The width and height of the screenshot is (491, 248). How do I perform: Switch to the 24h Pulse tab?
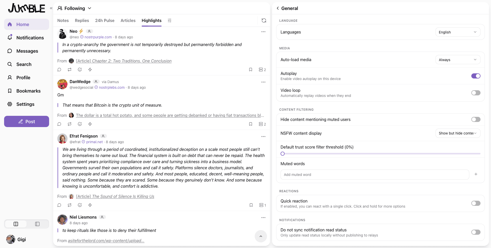click(x=105, y=20)
